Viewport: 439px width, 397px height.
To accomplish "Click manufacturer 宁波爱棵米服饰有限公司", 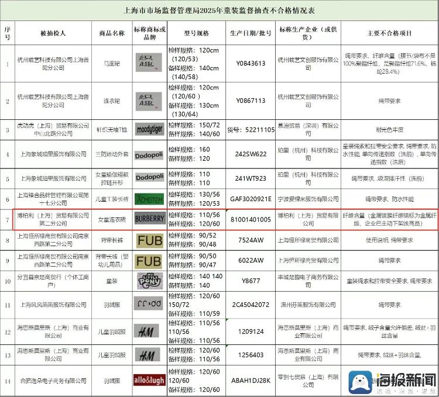I will (308, 199).
